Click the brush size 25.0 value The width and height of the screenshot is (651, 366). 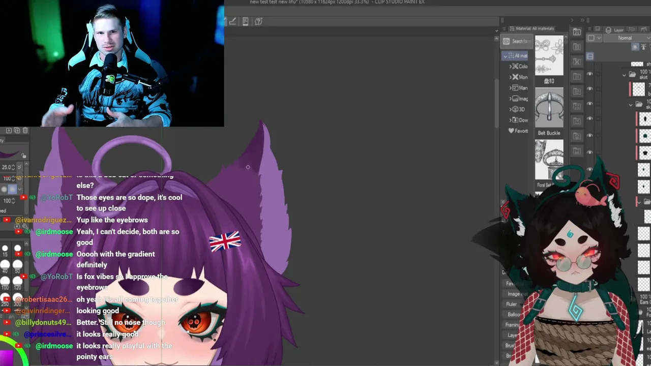(7, 167)
